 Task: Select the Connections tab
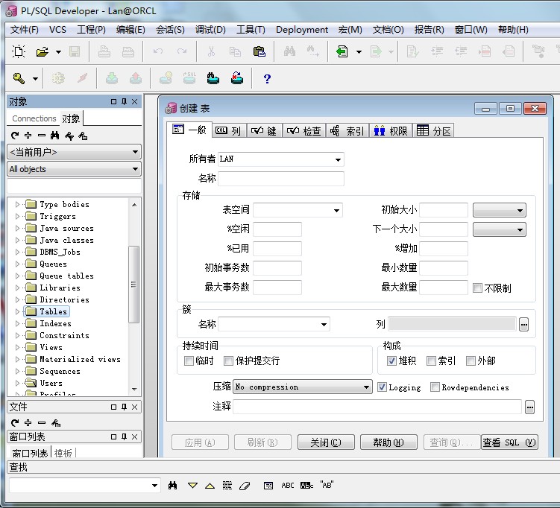point(34,118)
